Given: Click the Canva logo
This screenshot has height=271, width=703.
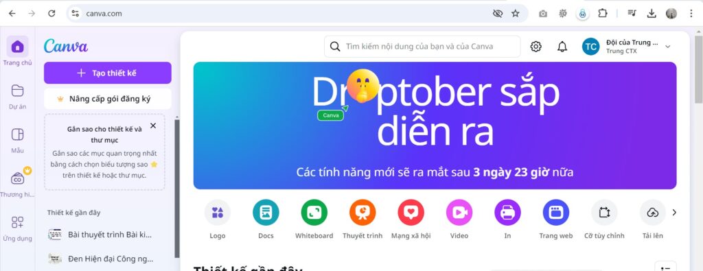Looking at the screenshot, I should pos(65,46).
